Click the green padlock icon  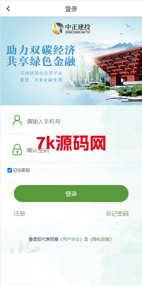pos(17,149)
